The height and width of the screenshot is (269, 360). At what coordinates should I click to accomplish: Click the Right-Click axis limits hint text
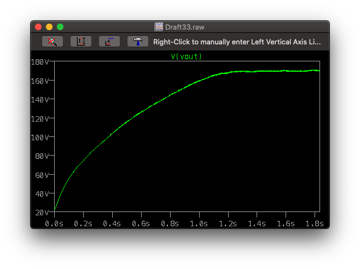pos(237,42)
